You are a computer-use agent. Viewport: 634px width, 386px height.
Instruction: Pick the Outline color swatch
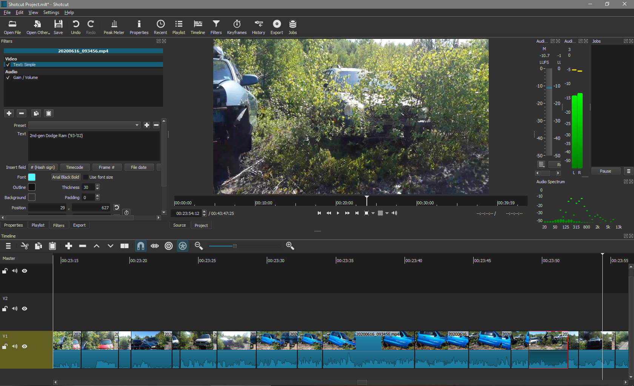point(32,187)
